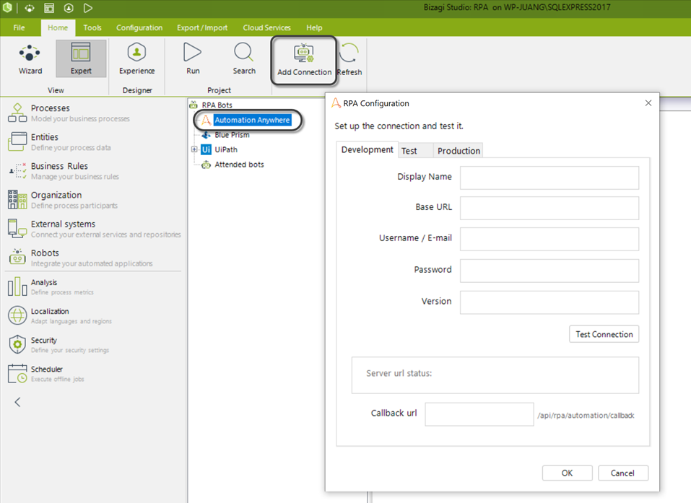Switch to the Production tab
The height and width of the screenshot is (503, 691).
pyautogui.click(x=459, y=151)
